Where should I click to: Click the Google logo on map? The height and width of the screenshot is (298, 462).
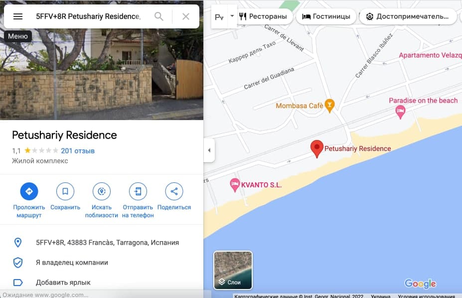point(420,284)
